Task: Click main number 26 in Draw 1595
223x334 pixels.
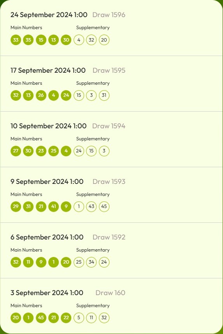Action: point(41,95)
